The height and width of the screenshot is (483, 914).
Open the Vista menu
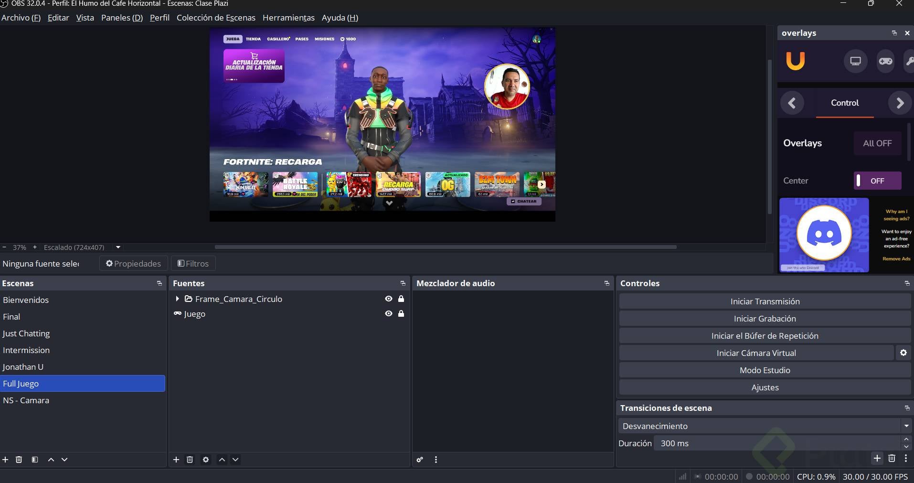[85, 18]
